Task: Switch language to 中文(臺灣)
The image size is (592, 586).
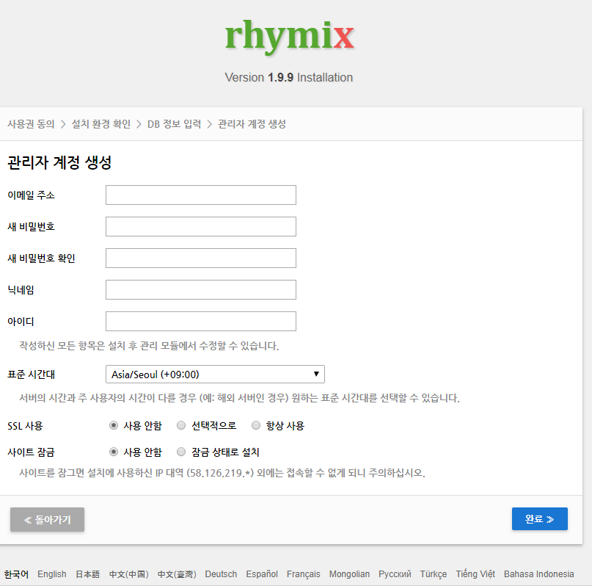Action: point(177,574)
